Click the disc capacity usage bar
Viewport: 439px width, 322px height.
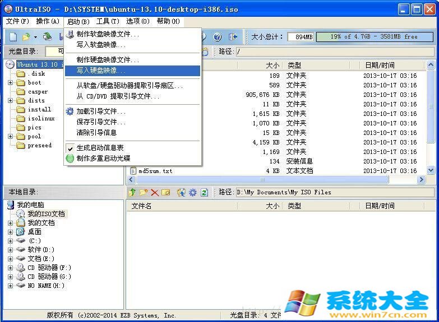[x=373, y=36]
